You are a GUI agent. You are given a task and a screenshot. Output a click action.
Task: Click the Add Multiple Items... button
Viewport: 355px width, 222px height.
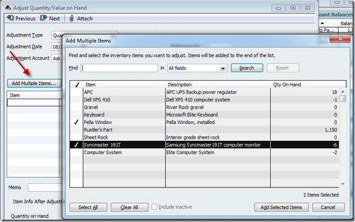click(x=34, y=83)
